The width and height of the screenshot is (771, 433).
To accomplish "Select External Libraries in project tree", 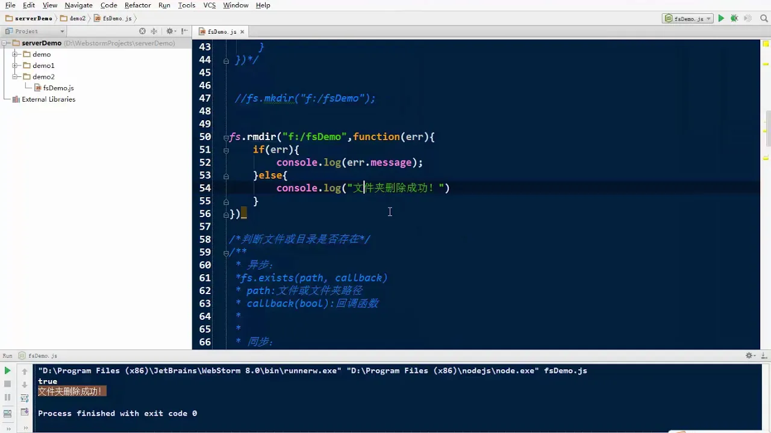I will tap(48, 99).
